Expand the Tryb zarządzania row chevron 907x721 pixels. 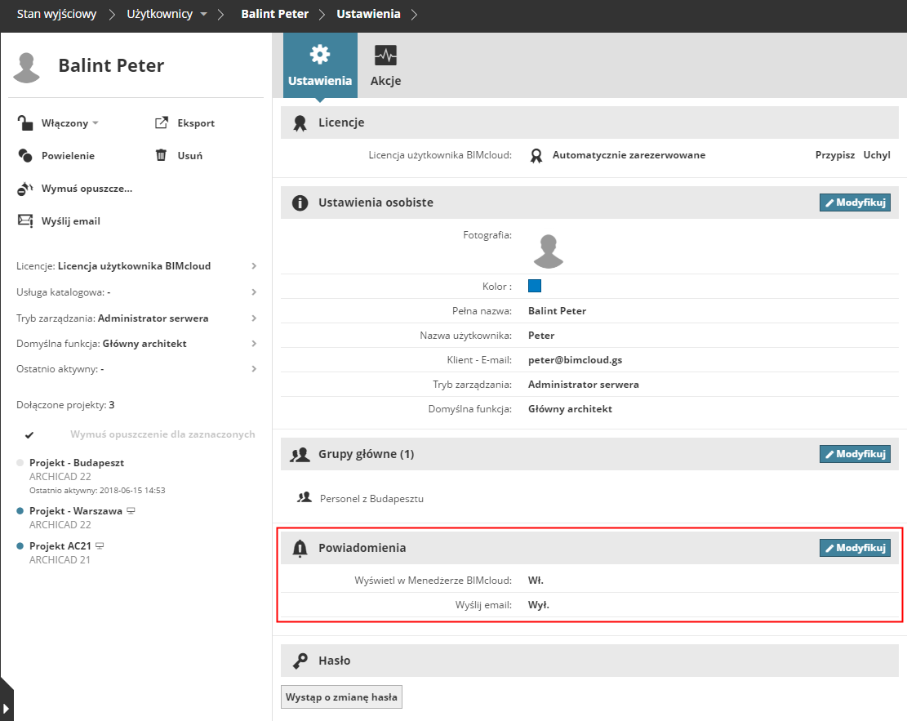click(x=254, y=318)
